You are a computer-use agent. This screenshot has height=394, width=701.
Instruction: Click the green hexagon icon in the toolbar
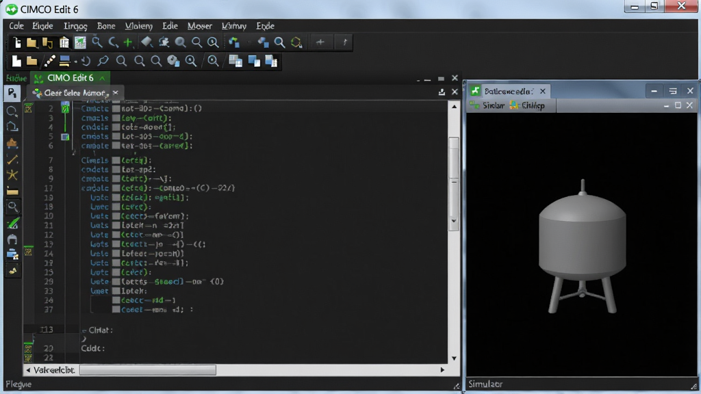click(296, 42)
